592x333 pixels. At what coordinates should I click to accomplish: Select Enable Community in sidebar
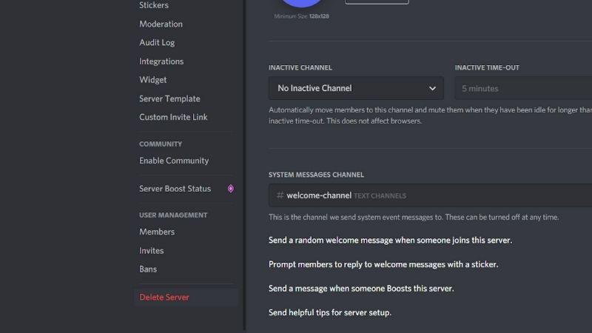coord(174,161)
